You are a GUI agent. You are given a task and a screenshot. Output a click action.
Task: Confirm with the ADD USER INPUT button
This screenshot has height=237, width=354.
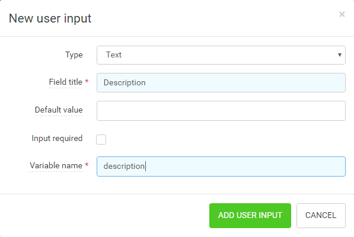click(250, 216)
